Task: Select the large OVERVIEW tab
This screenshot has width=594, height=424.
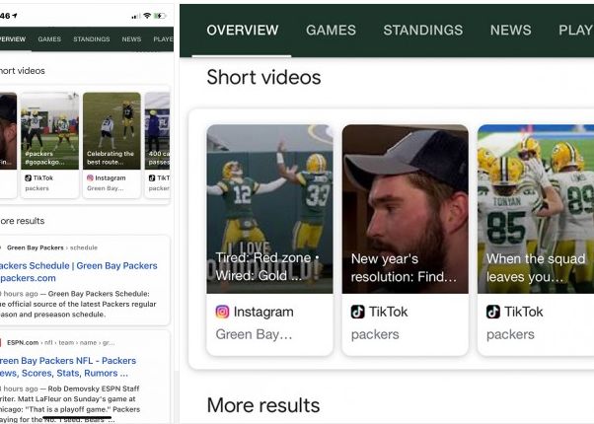Action: coord(242,31)
